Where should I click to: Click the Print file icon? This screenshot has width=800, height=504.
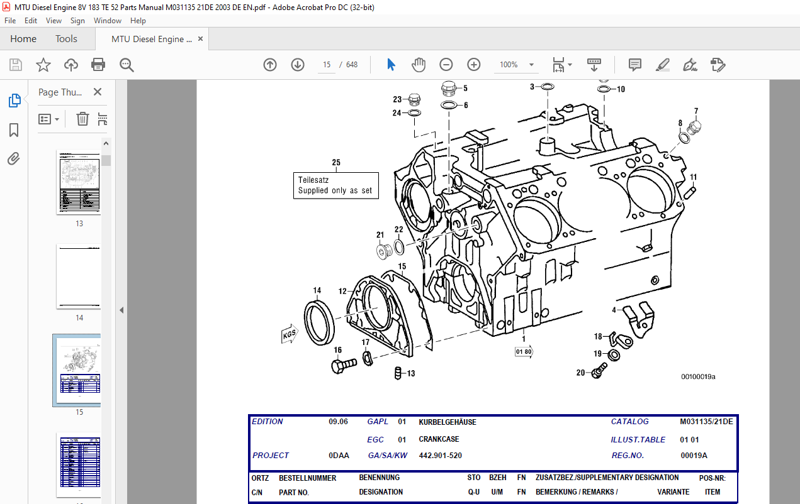[x=98, y=65]
